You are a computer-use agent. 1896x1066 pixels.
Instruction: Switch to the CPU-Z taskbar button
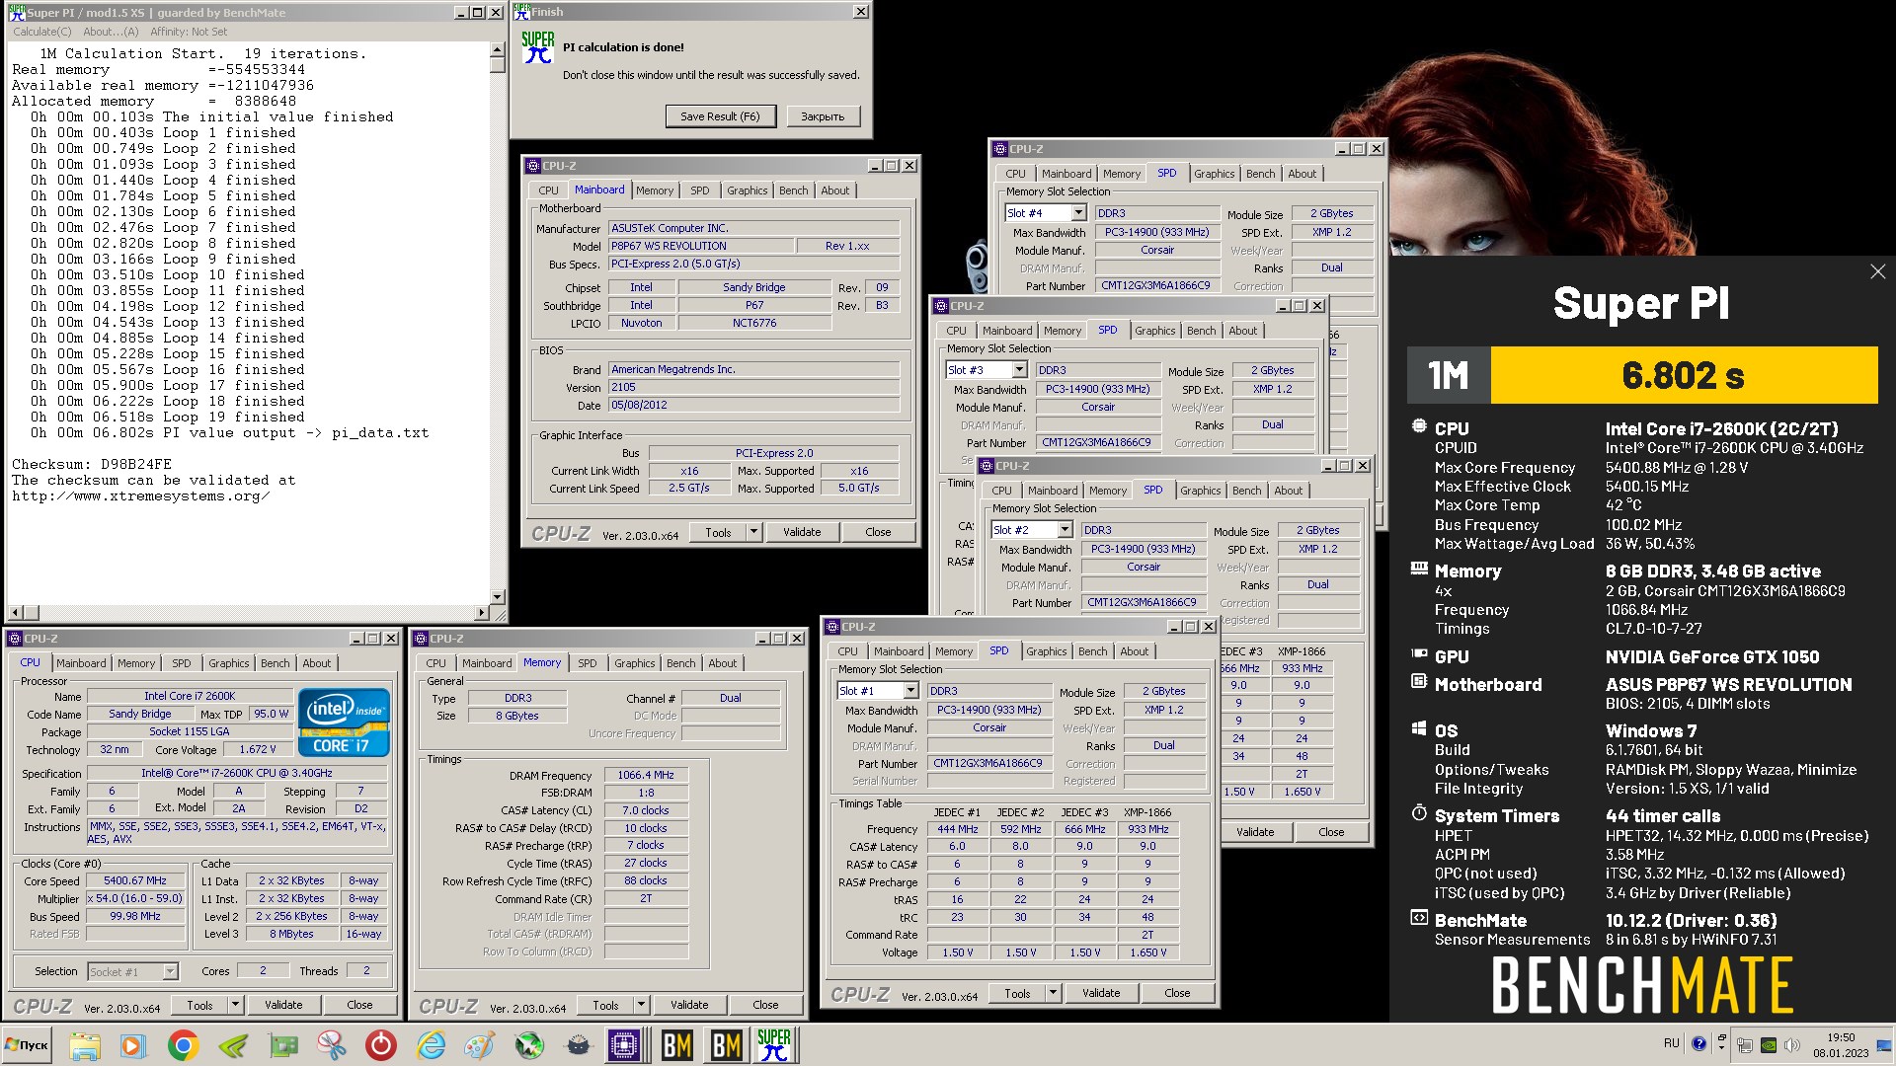click(x=625, y=1045)
